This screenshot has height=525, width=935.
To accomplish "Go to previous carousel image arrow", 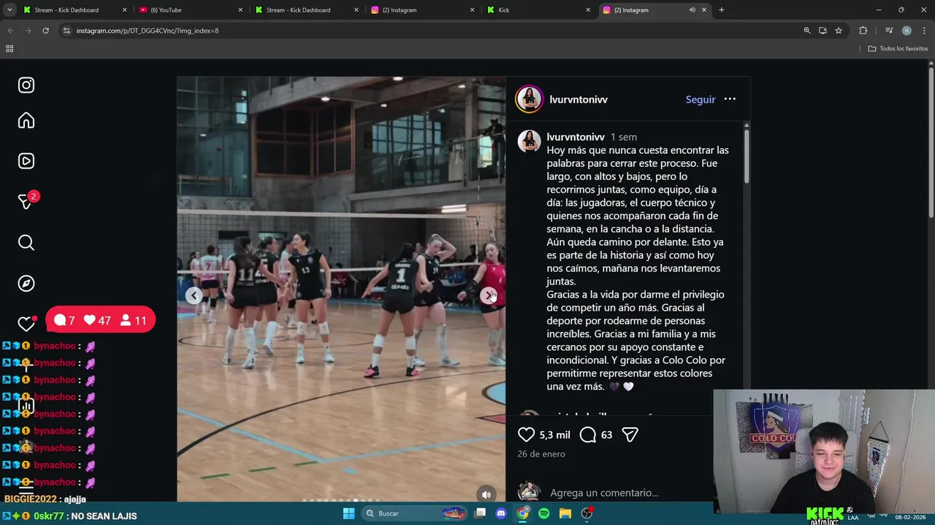I will 194,295.
